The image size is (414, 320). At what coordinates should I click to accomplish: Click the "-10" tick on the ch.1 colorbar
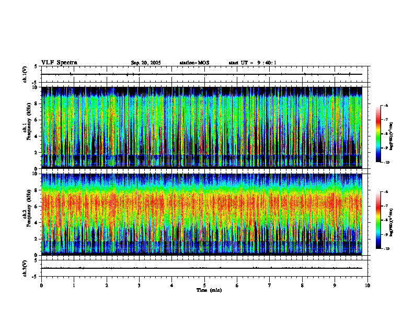coord(387,162)
